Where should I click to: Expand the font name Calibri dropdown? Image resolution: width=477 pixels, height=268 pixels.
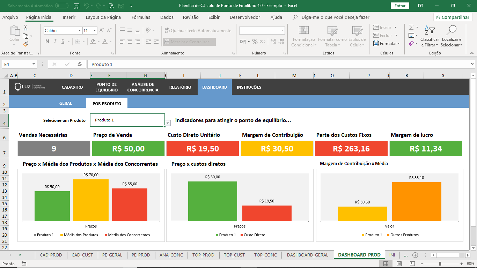point(80,31)
